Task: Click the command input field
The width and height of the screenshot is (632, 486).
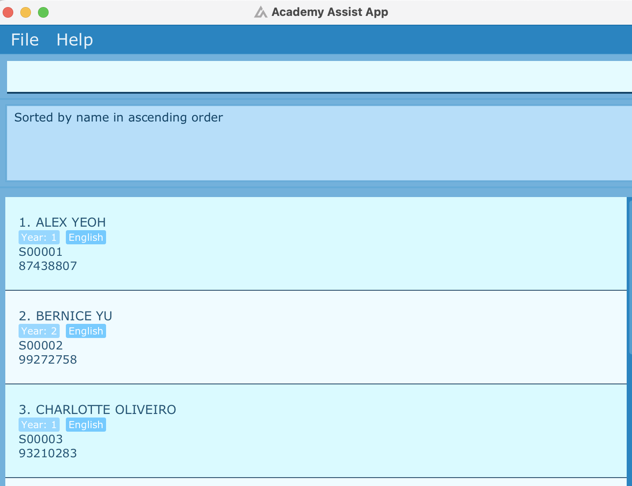Action: (x=319, y=77)
